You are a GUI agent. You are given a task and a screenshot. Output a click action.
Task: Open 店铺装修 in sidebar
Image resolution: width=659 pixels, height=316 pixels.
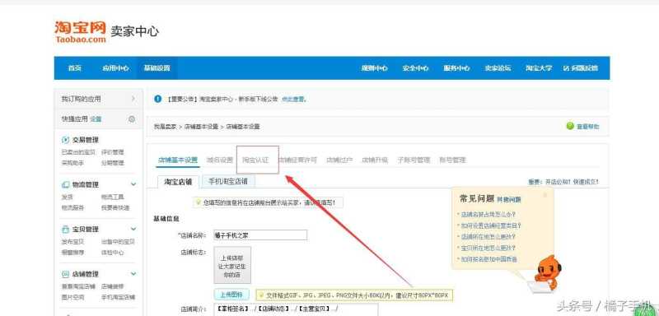[113, 286]
